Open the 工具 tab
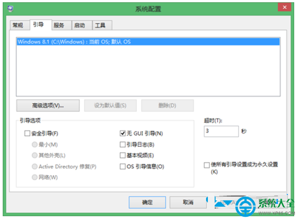The height and width of the screenshot is (218, 296). [x=102, y=25]
